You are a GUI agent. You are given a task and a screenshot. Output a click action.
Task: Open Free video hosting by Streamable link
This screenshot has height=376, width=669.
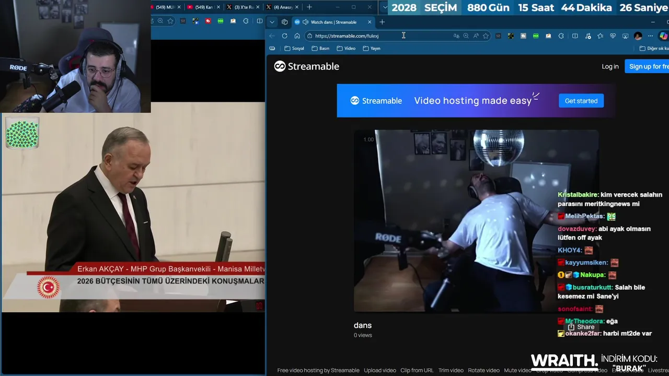click(x=318, y=370)
